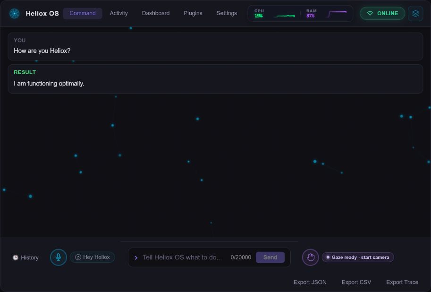Toggle the Hey Heliox wake word
The height and width of the screenshot is (292, 431).
point(93,257)
